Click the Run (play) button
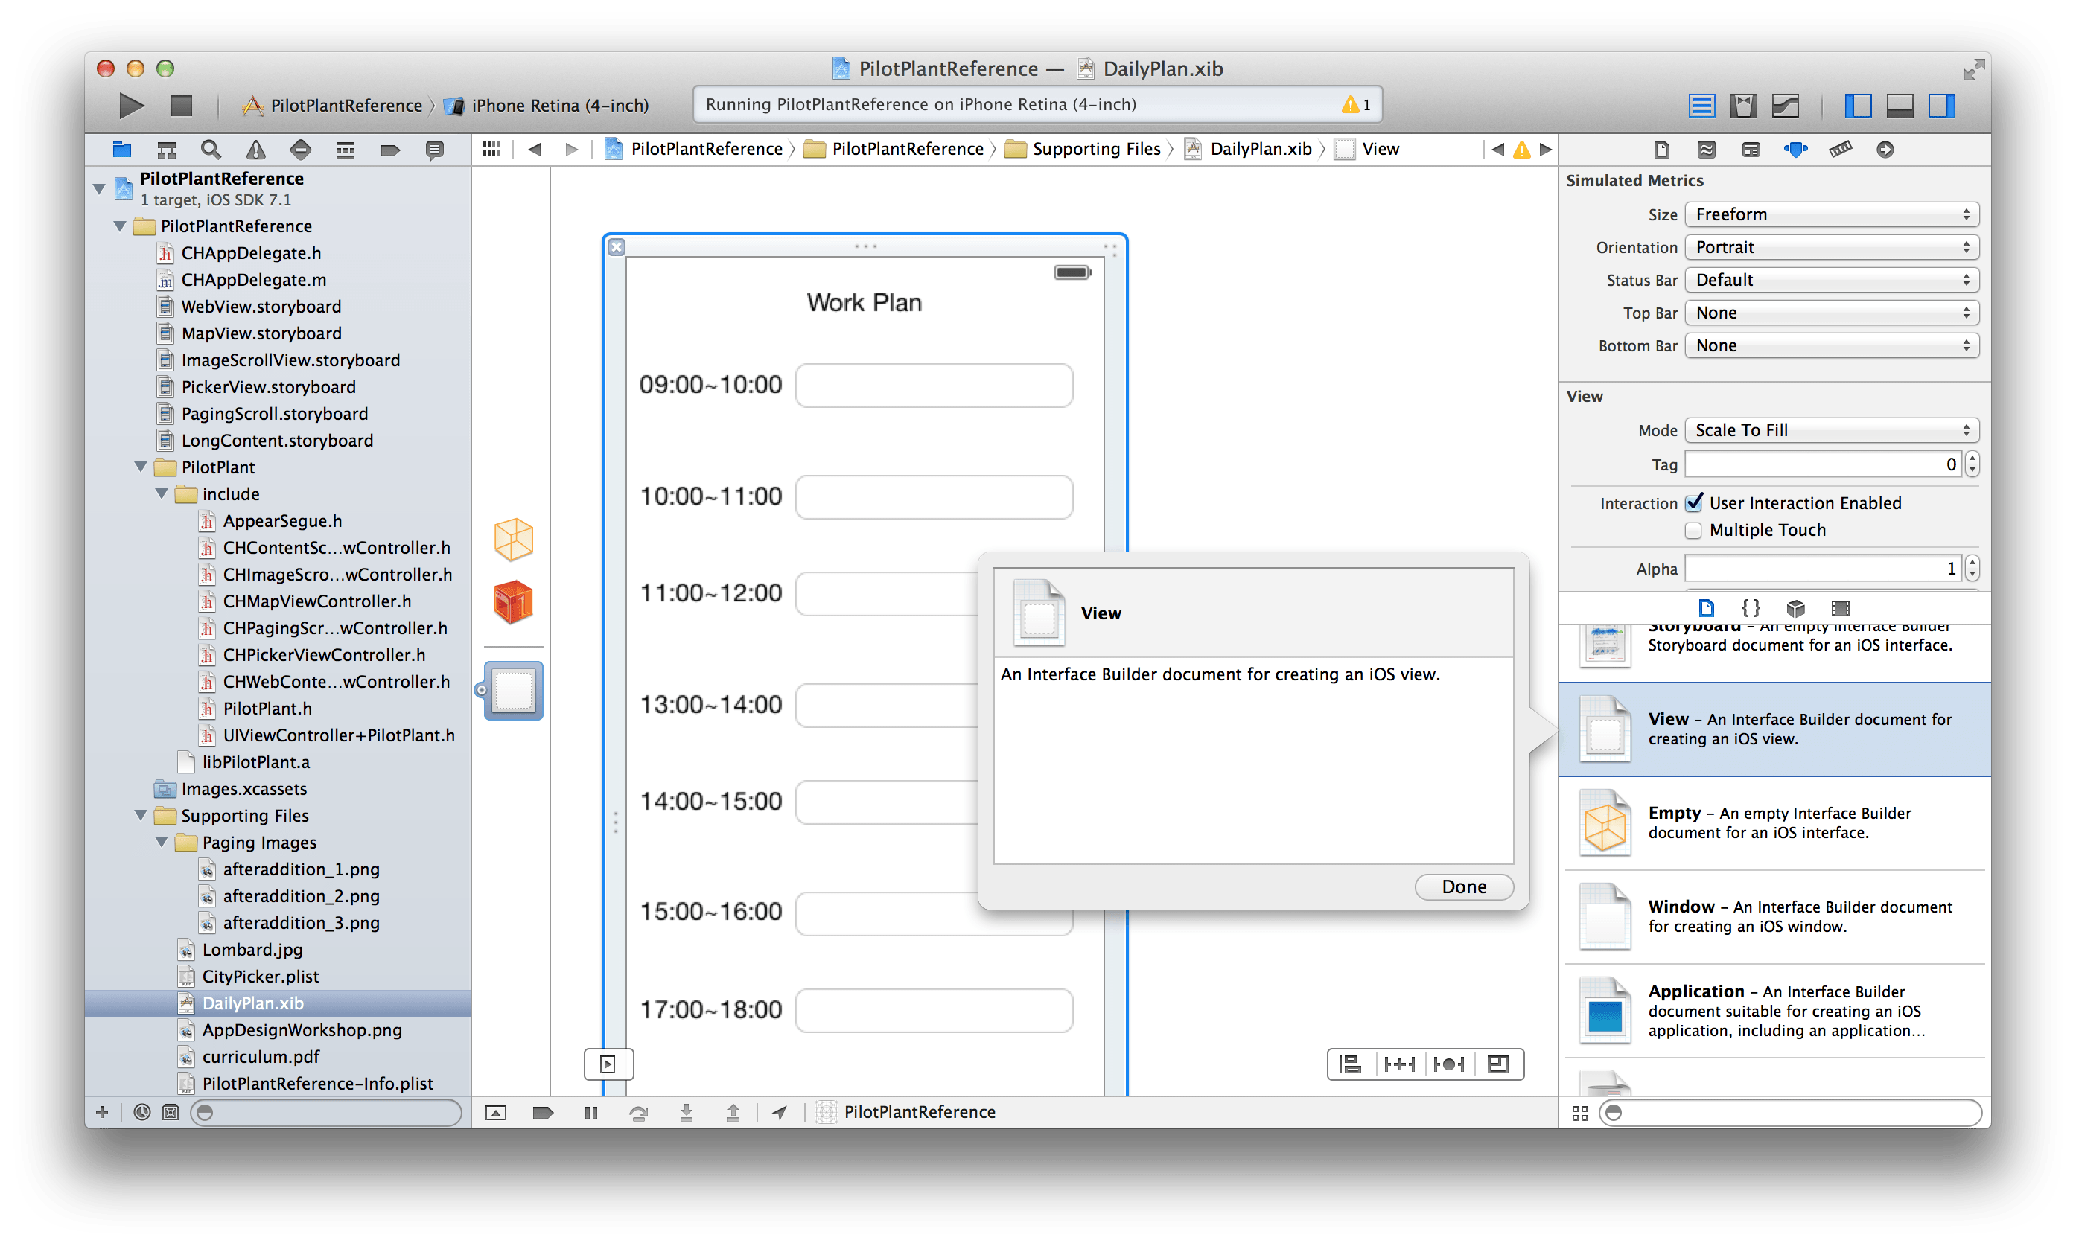 pyautogui.click(x=132, y=106)
